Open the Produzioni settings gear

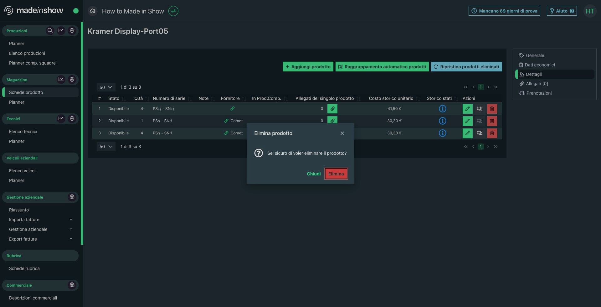click(x=72, y=30)
